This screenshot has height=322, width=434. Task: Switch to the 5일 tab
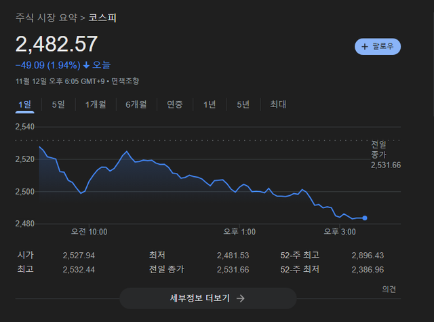point(58,104)
